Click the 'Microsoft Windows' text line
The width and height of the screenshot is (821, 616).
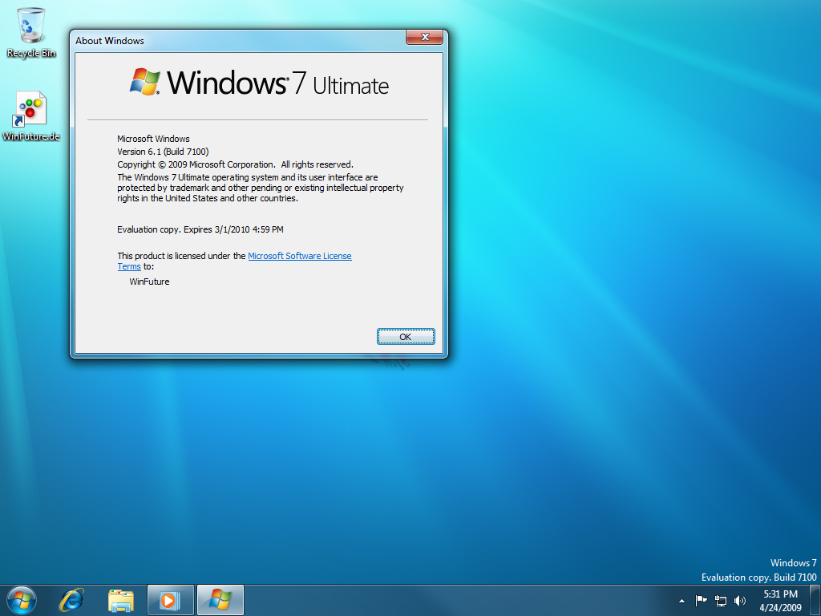[x=153, y=139]
